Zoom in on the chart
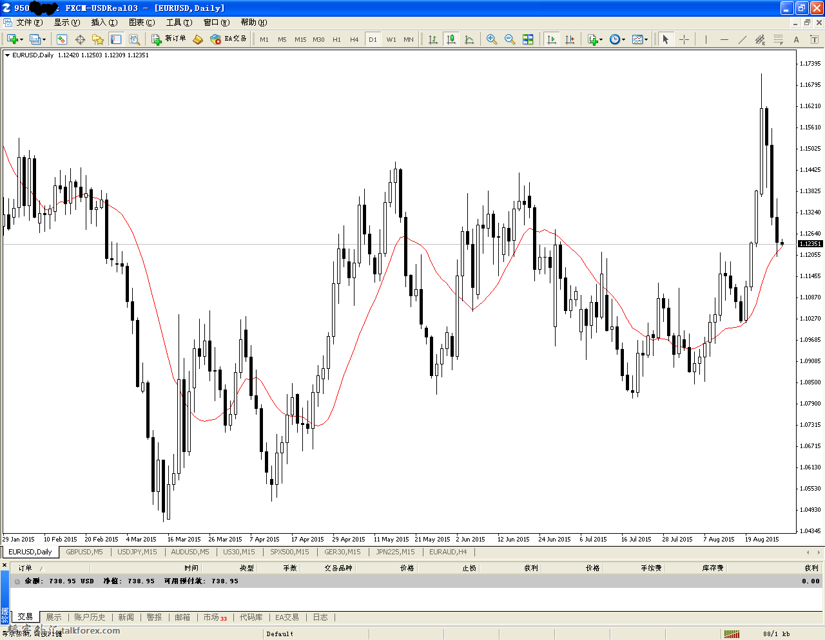 click(492, 39)
